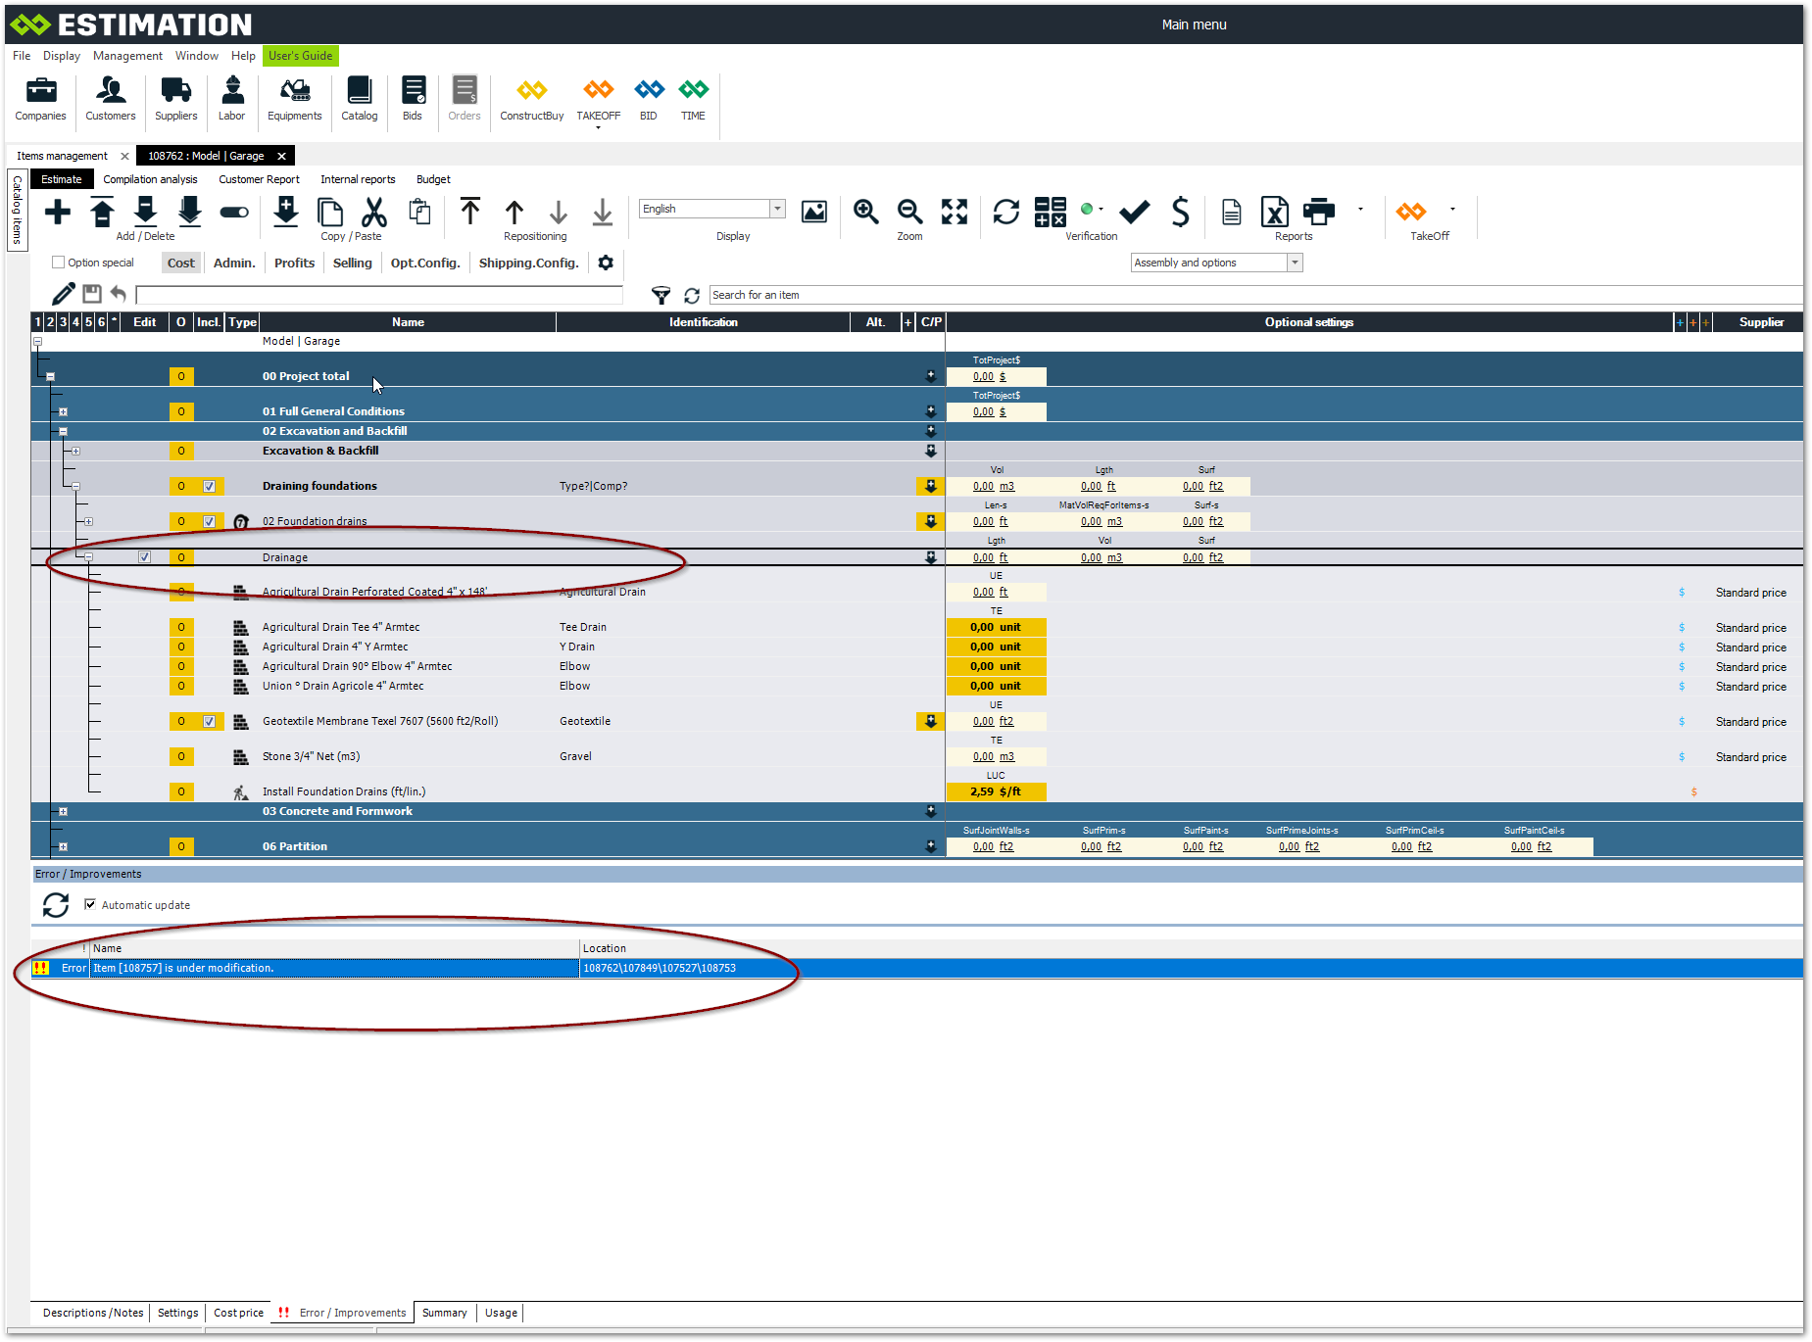Click the filter funnel icon

coord(661,295)
